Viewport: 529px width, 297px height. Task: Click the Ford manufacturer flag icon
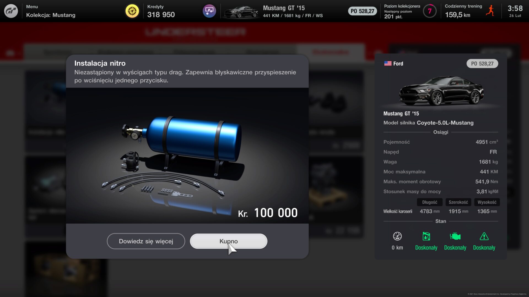click(388, 64)
